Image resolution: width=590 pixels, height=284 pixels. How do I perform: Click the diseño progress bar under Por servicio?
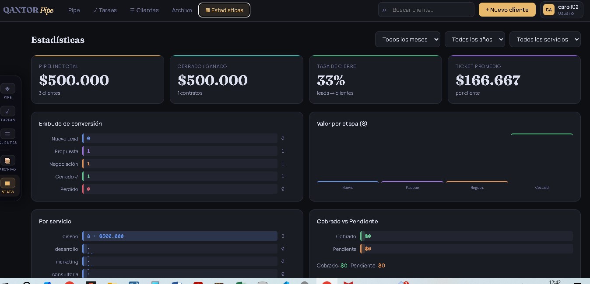(x=180, y=236)
